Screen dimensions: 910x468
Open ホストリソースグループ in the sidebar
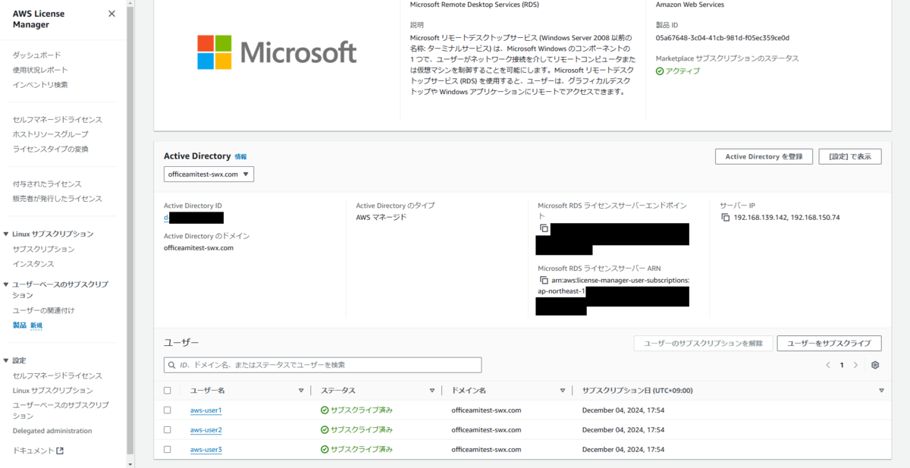coord(50,134)
